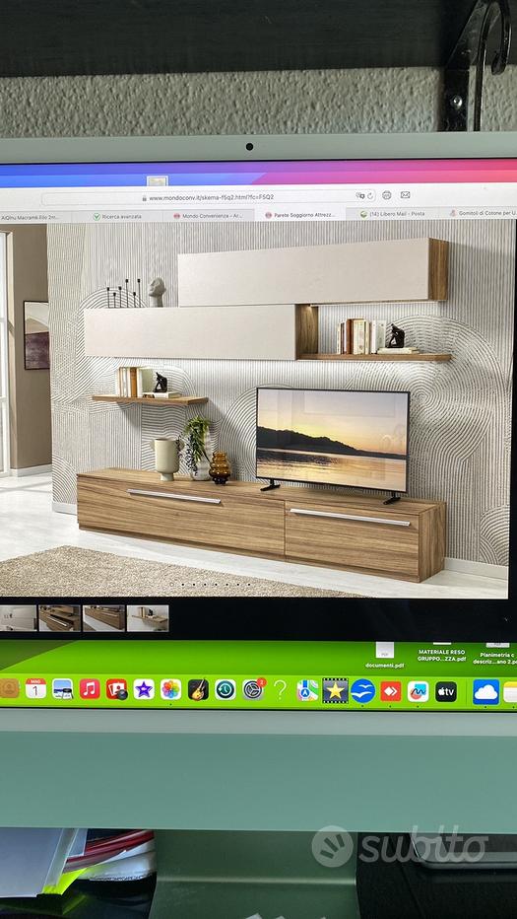Viewport: 517px width, 919px height.
Task: Click the translate icon in address bar
Action: [x=360, y=196]
